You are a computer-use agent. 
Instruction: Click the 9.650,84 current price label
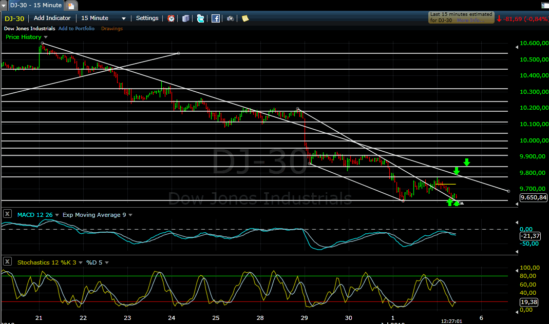click(533, 197)
